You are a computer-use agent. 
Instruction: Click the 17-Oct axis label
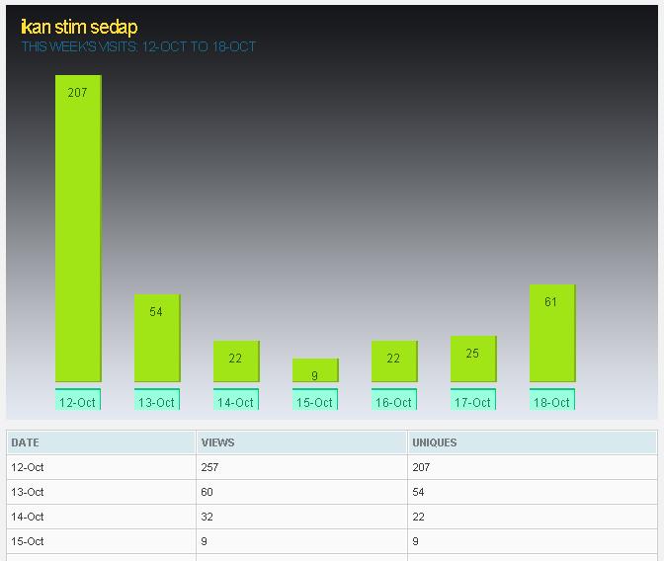473,399
